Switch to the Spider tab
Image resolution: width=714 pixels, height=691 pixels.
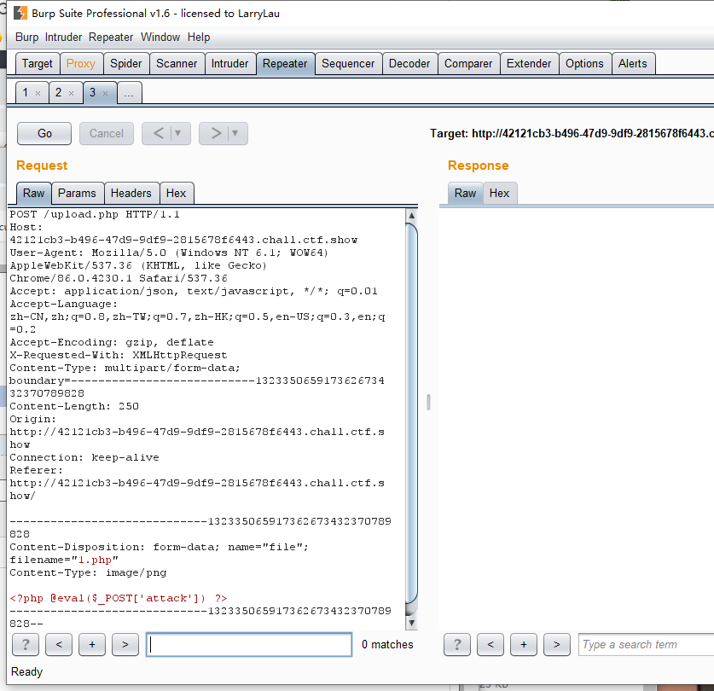[x=126, y=64]
